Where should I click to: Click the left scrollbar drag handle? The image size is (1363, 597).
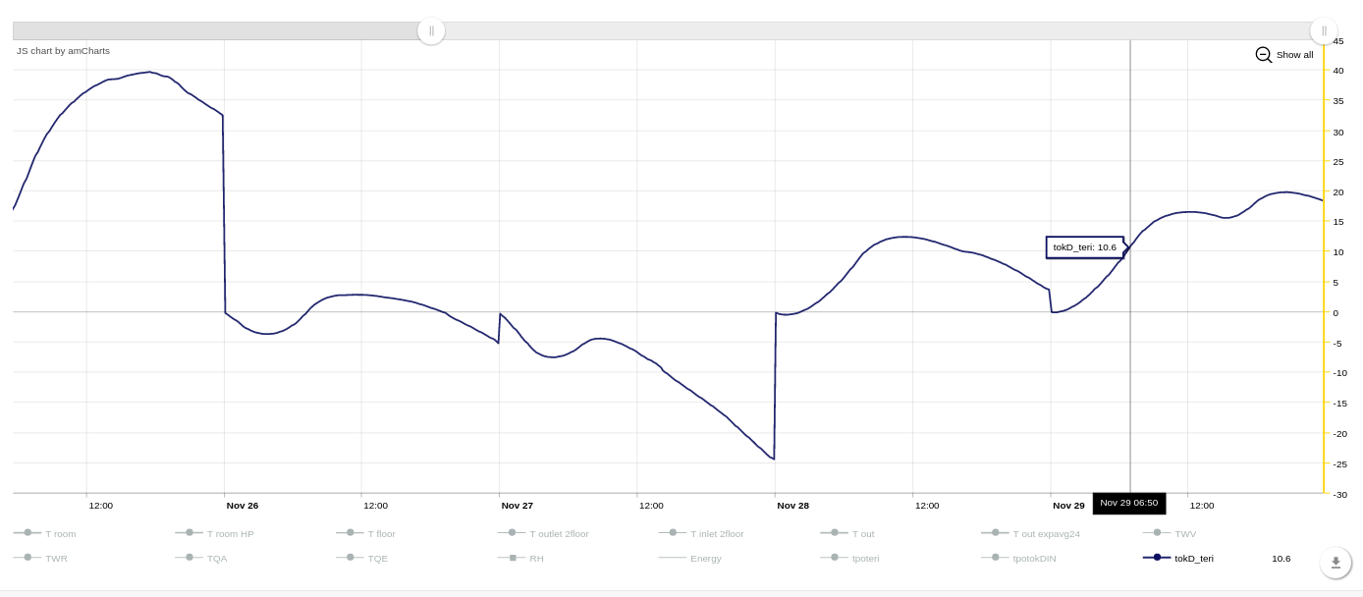(x=431, y=30)
